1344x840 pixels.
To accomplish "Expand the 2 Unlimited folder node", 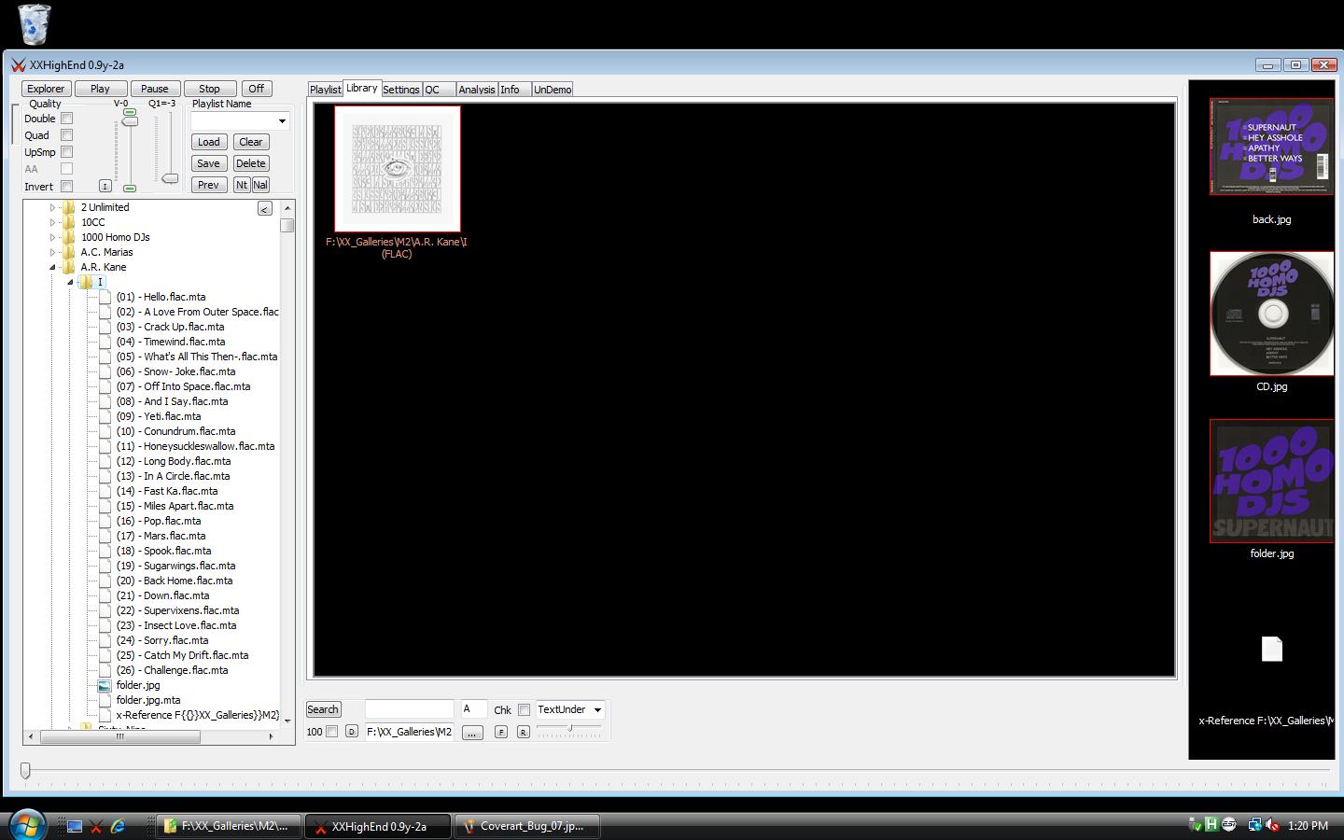I will (x=52, y=207).
